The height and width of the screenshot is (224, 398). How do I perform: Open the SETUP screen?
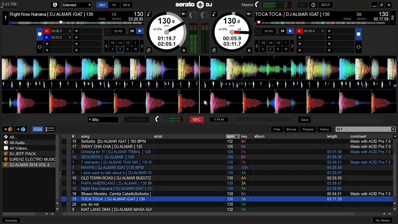pyautogui.click(x=326, y=5)
